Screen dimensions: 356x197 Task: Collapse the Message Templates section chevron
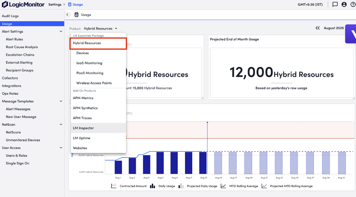[61, 101]
